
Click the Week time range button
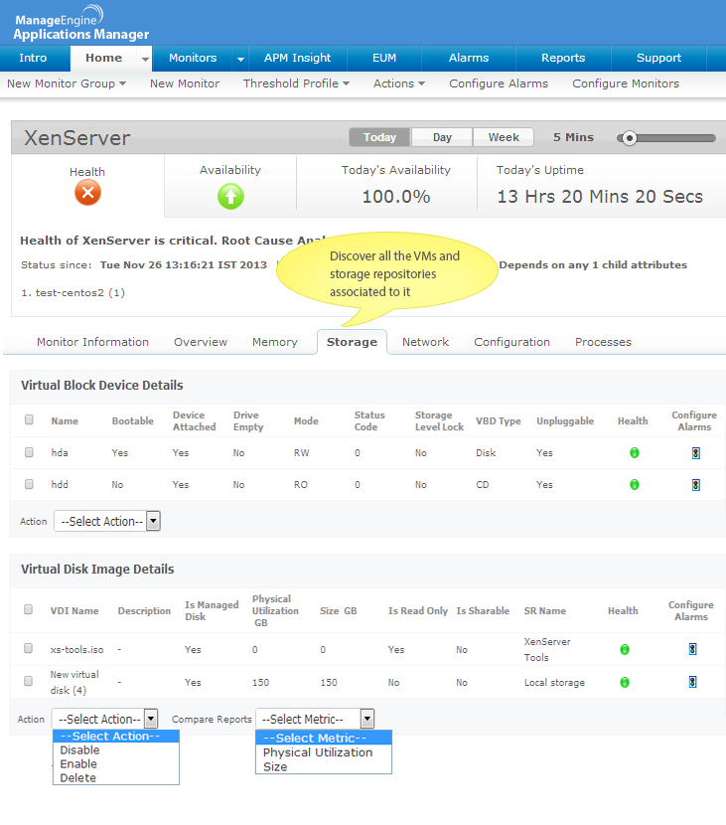(x=504, y=137)
